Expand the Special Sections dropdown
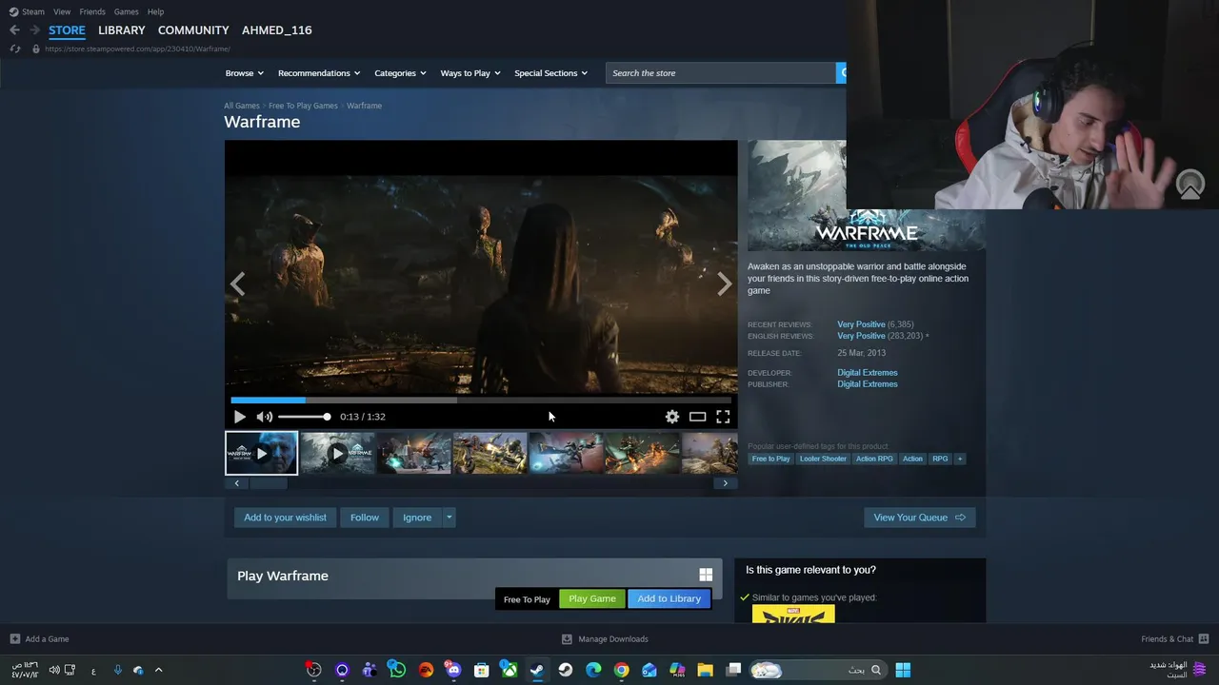The image size is (1219, 685). 550,73
